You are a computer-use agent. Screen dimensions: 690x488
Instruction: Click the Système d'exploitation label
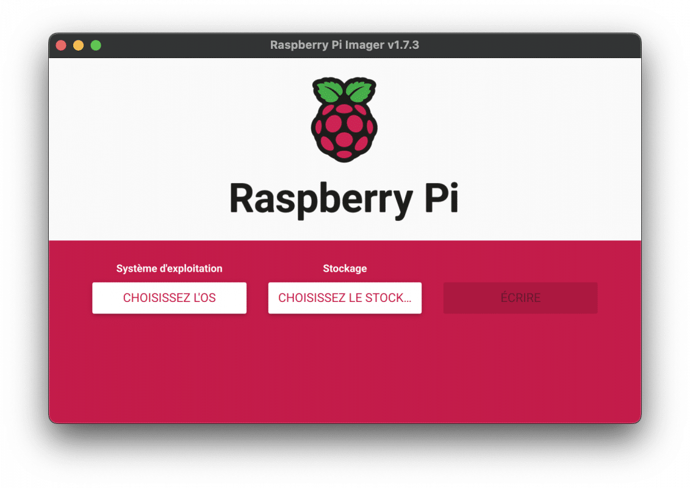pos(170,268)
